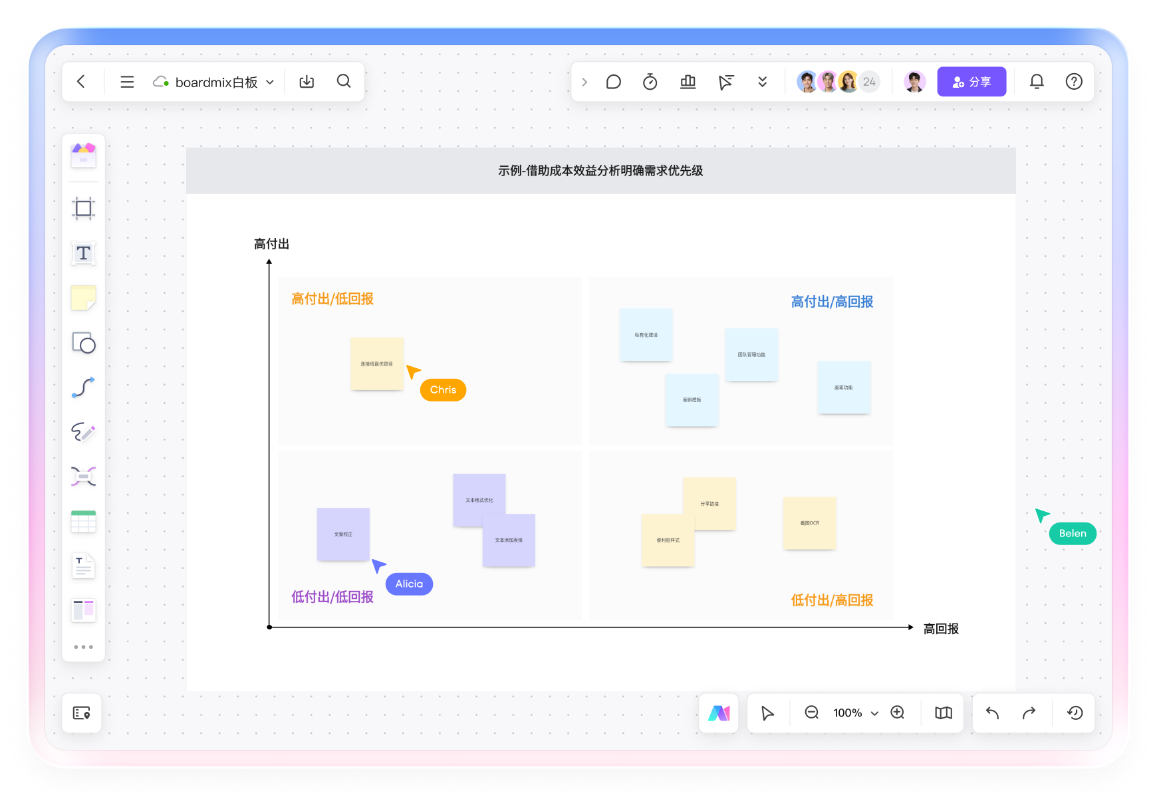Expand the boardmix白板 file name dropdown

[x=270, y=82]
